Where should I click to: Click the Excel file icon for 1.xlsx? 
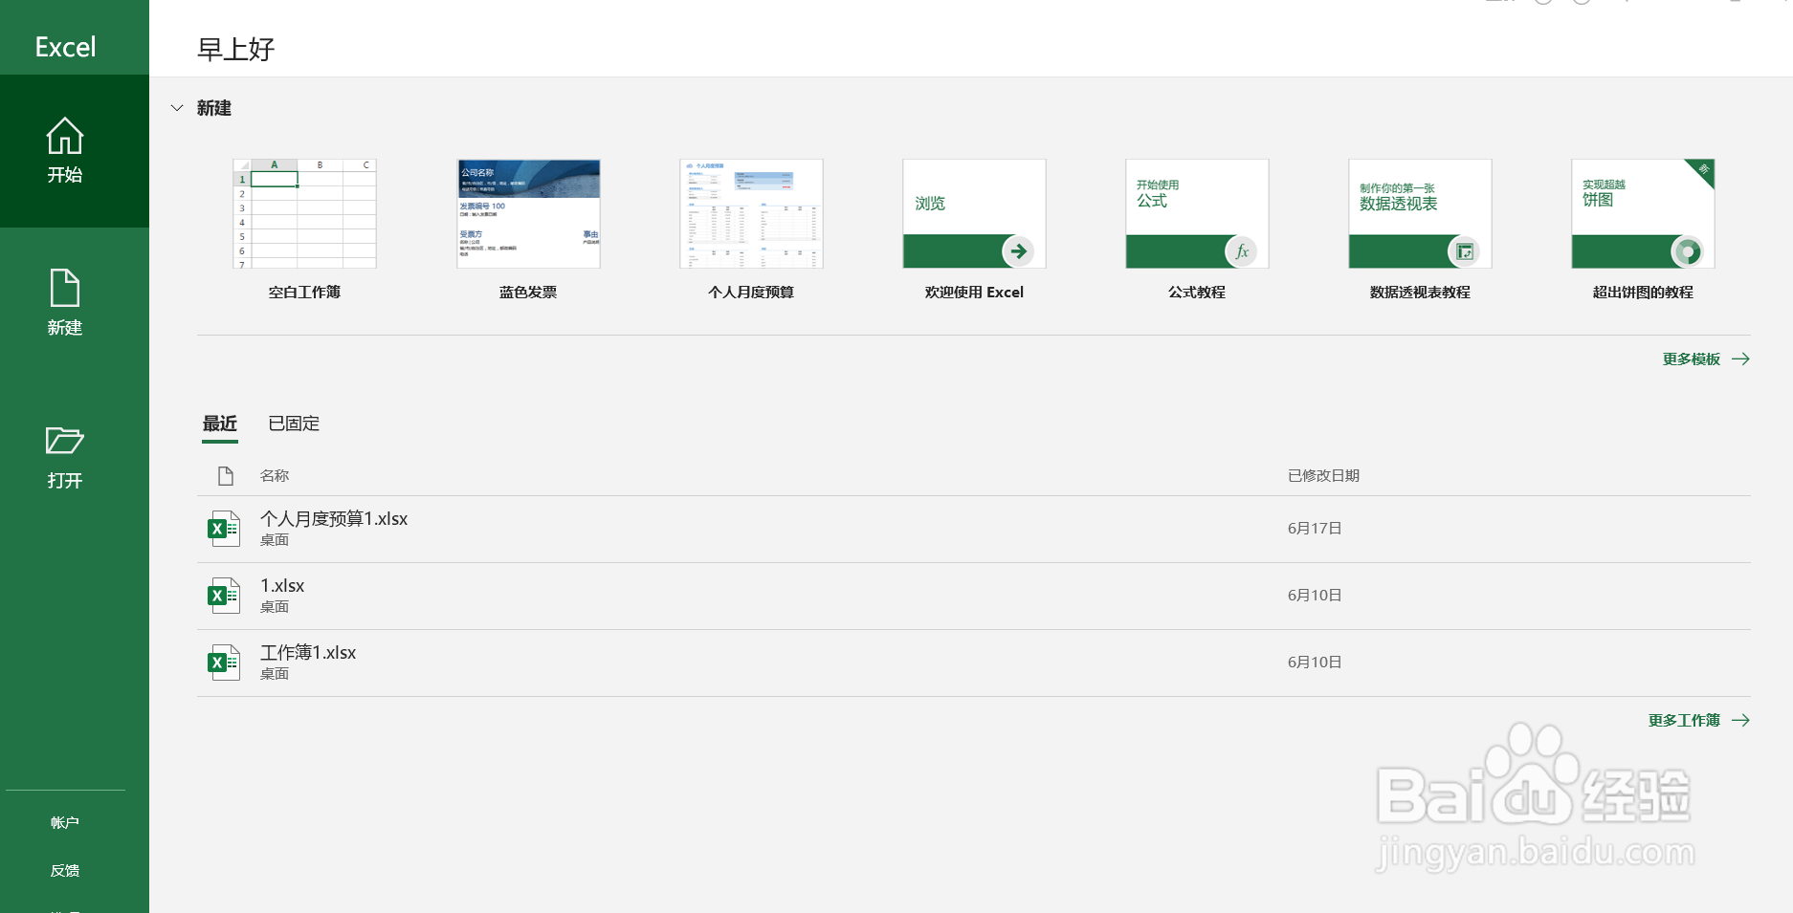click(224, 595)
